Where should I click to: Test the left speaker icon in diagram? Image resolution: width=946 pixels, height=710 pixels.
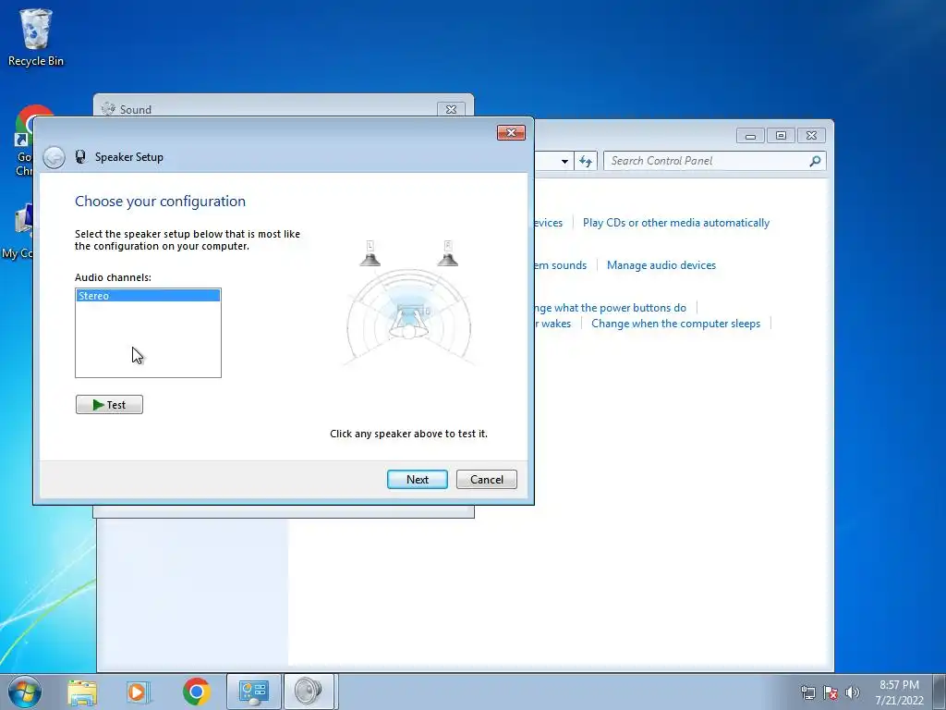370,253
